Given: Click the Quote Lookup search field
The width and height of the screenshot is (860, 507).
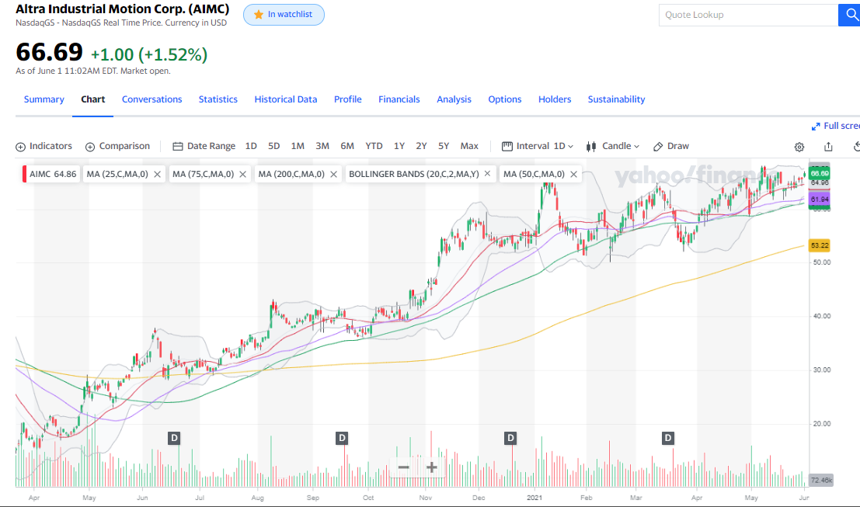Looking at the screenshot, I should 747,15.
